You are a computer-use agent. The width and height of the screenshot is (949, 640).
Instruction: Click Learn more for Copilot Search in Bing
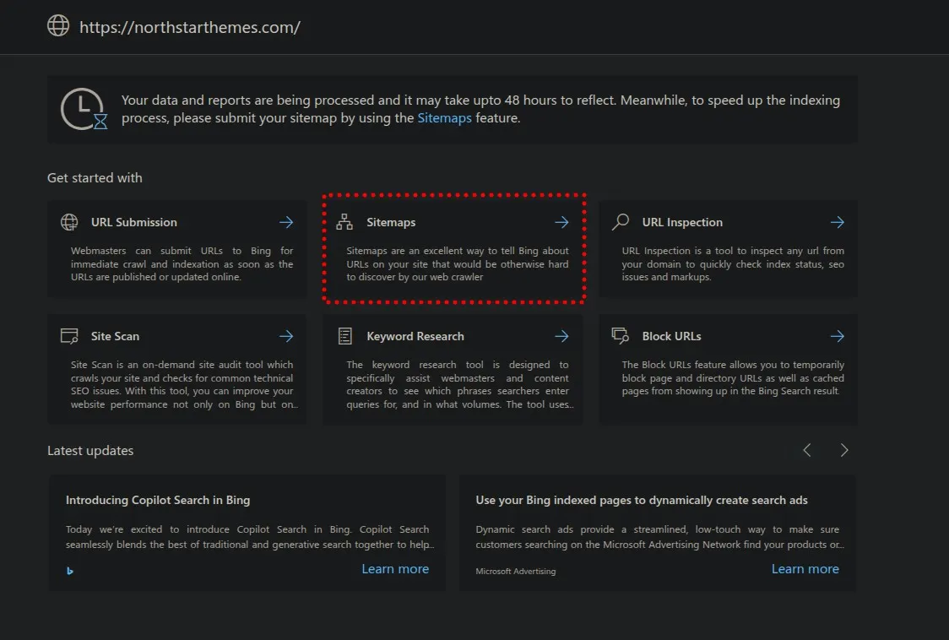point(395,569)
